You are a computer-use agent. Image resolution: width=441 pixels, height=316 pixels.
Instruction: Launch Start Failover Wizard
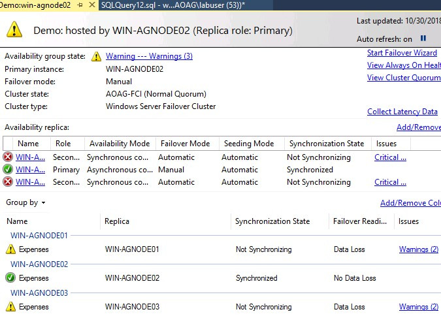click(402, 53)
